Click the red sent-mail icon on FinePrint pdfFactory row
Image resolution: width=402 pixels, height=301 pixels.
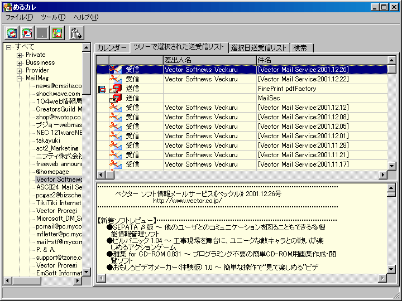click(x=116, y=89)
